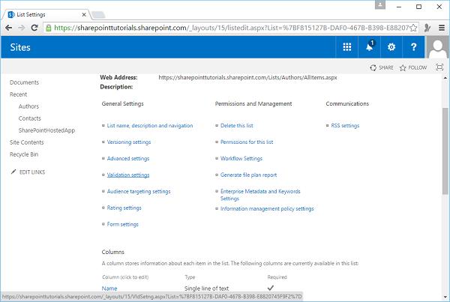Viewport: 450px width, 302px height.
Task: Click the user profile picture
Action: [437, 48]
